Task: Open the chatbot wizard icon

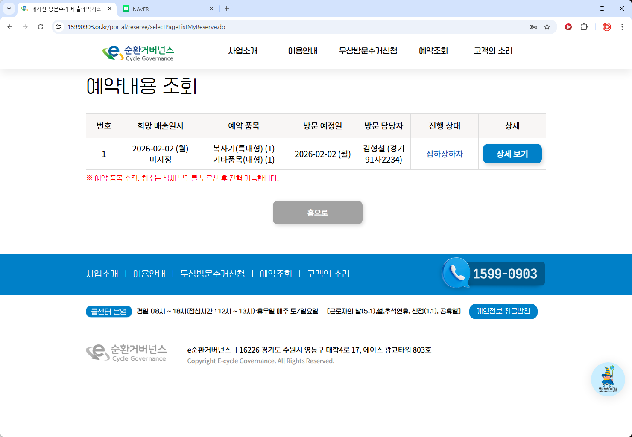Action: point(608,379)
